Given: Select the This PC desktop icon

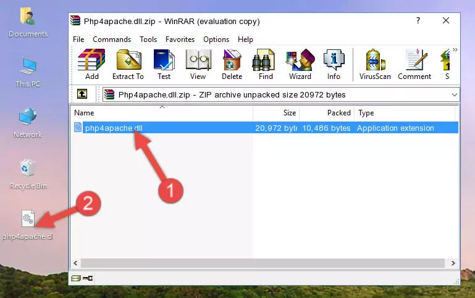Looking at the screenshot, I should pyautogui.click(x=28, y=73).
